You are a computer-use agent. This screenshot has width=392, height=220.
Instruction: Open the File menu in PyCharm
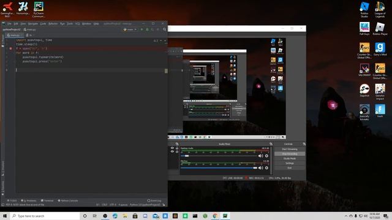pos(9,24)
